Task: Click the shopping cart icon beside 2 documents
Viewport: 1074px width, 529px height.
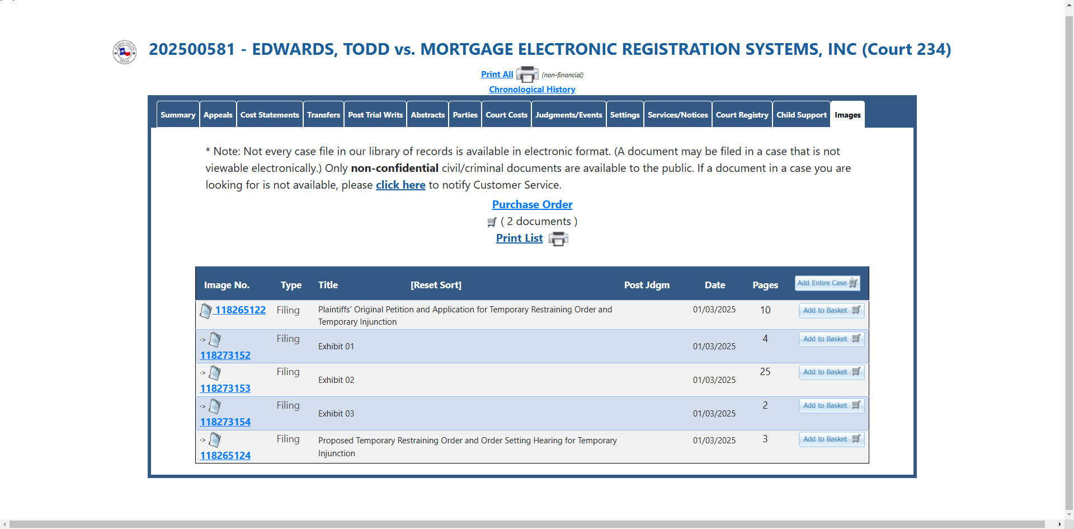Action: pos(492,222)
